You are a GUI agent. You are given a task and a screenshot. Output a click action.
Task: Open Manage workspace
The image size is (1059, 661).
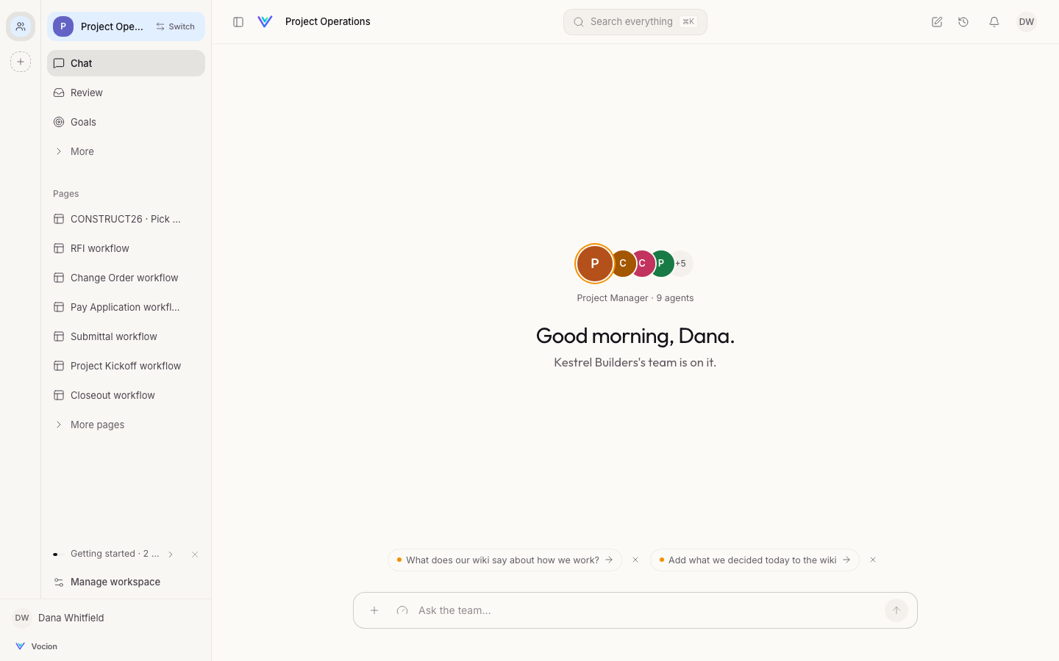point(126,582)
